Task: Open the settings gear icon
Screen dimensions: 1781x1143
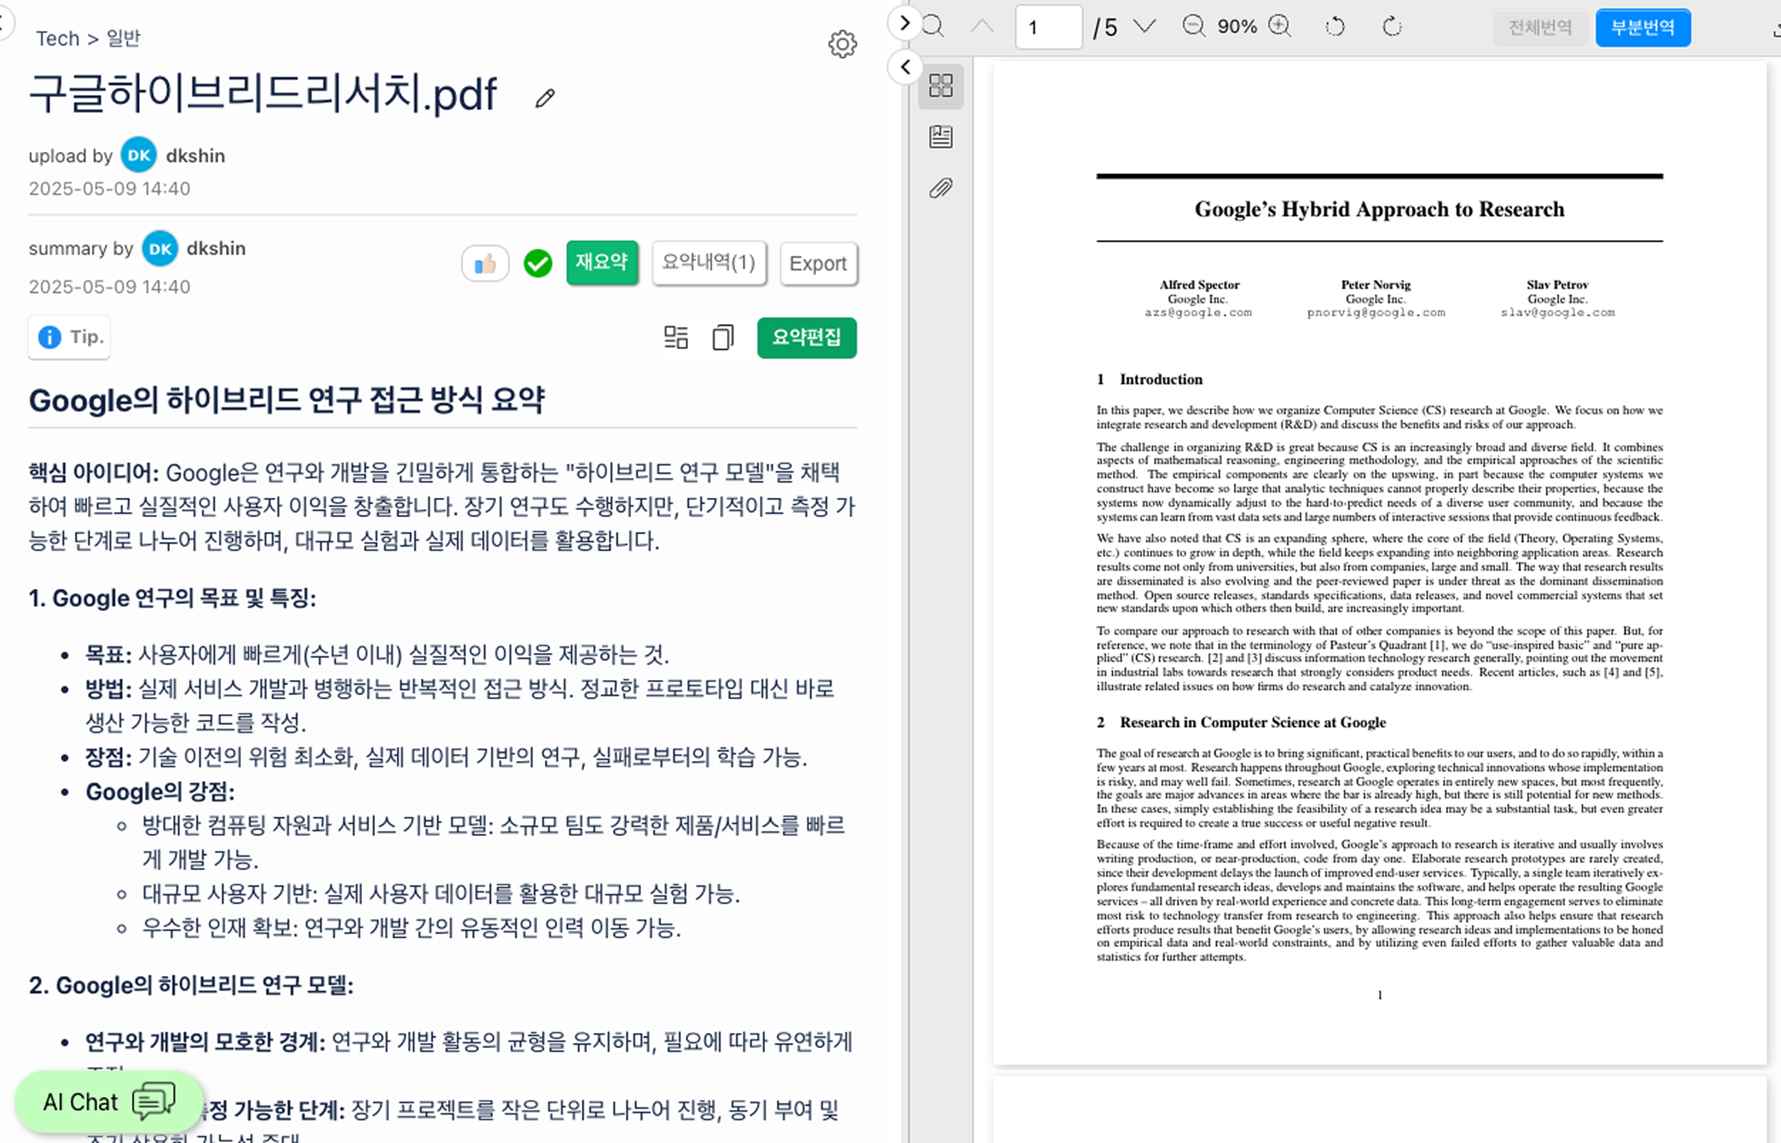Action: [x=842, y=45]
